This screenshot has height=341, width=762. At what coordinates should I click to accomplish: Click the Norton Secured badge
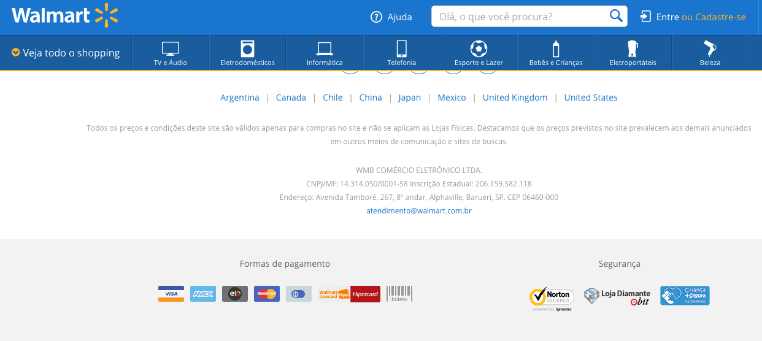click(552, 297)
